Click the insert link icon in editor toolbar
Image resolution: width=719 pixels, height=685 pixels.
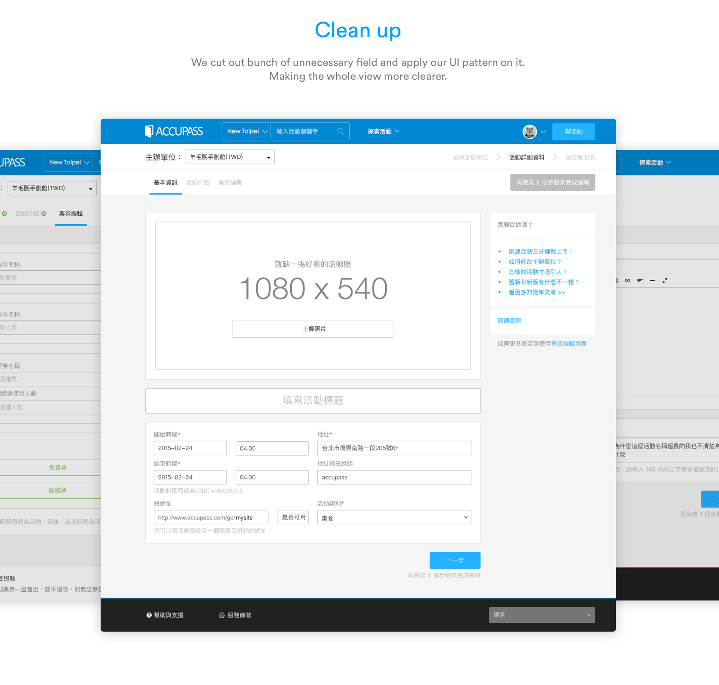[x=627, y=281]
